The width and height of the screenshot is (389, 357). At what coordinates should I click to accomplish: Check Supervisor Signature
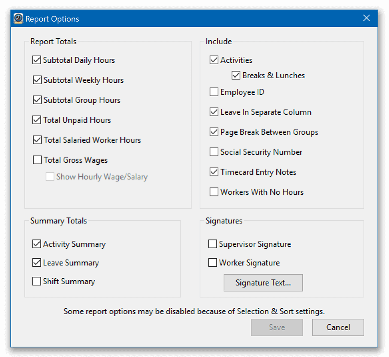pos(212,244)
